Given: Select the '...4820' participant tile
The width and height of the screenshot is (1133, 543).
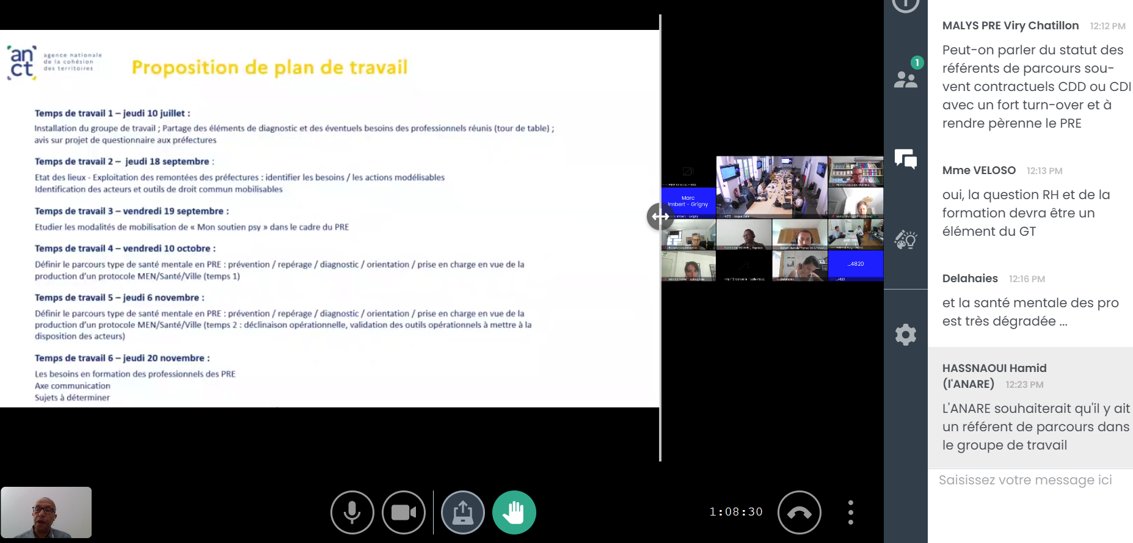Looking at the screenshot, I should pyautogui.click(x=855, y=265).
